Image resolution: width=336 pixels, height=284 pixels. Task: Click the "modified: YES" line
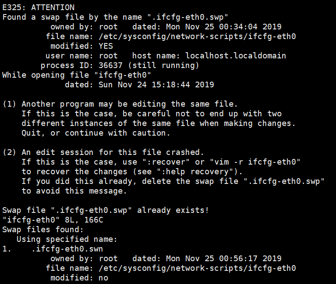click(x=81, y=46)
